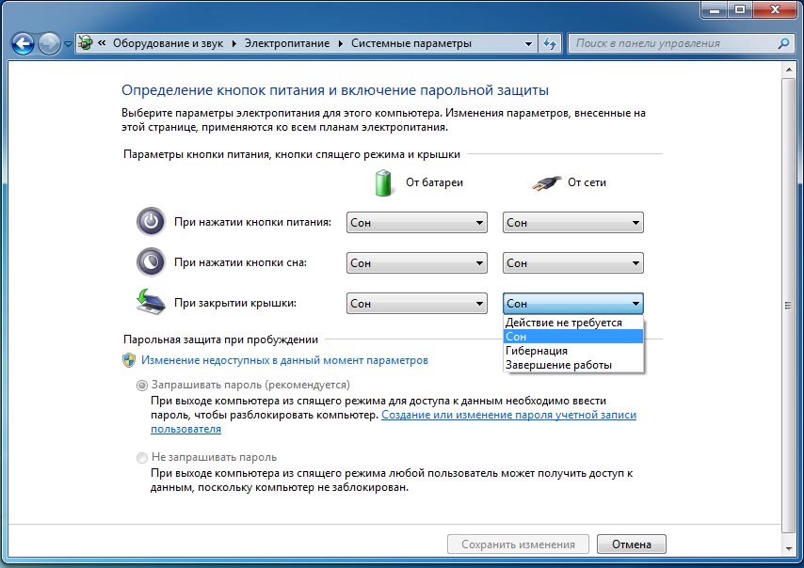Pick 'Действие не требуется' in the dropdown list
The height and width of the screenshot is (568, 804).
pyautogui.click(x=563, y=323)
